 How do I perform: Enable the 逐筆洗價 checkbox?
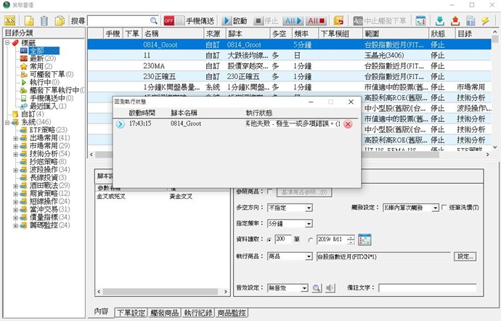tap(444, 208)
